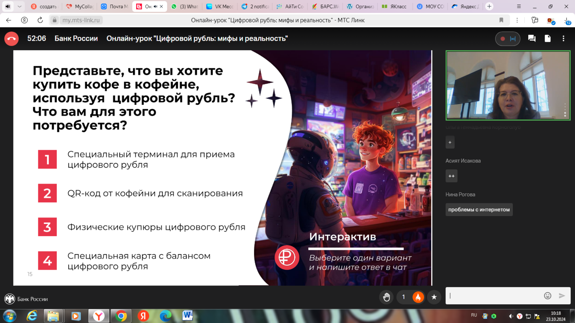Open Google Chrome from the taskbar
The image size is (575, 323).
click(121, 316)
